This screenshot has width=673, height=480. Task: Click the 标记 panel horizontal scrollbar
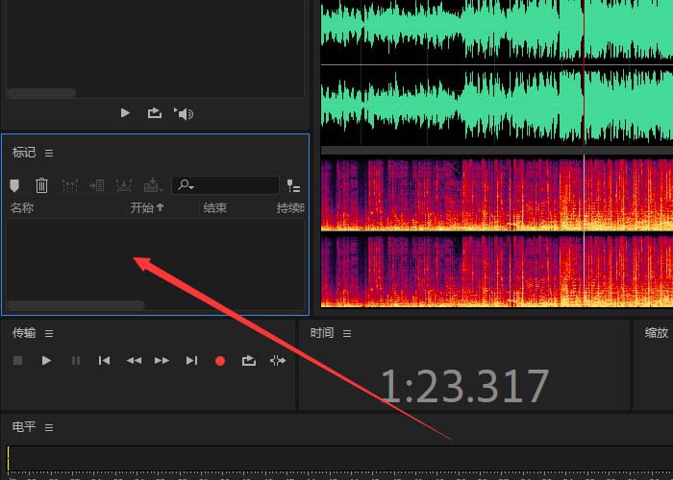click(x=75, y=305)
